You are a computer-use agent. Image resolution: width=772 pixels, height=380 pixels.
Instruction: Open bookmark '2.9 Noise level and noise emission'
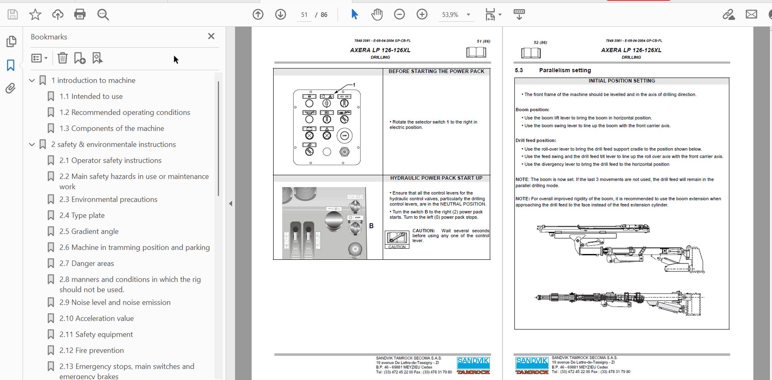(x=115, y=302)
